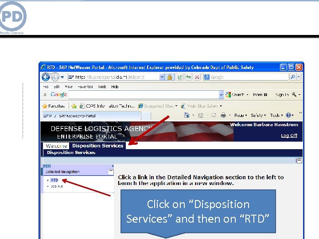Screen dimensions: 319x239
Task: Open the Edit menu
Action: pyautogui.click(x=57, y=87)
